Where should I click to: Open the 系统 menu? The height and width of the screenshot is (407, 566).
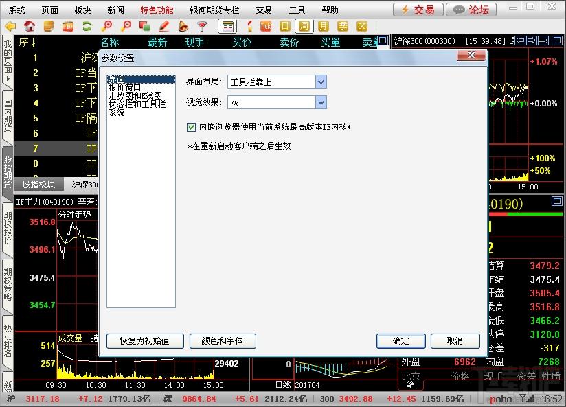click(17, 10)
